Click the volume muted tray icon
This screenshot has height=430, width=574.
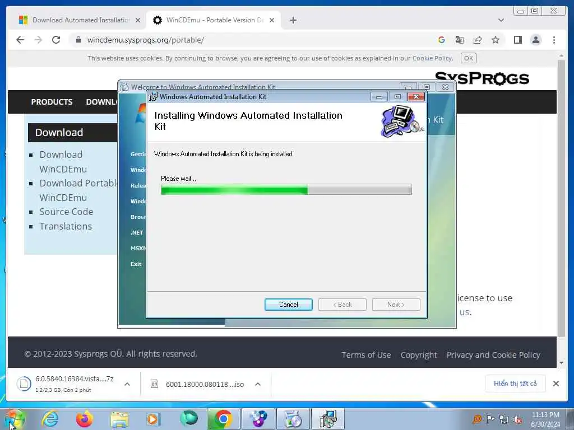[x=517, y=420]
